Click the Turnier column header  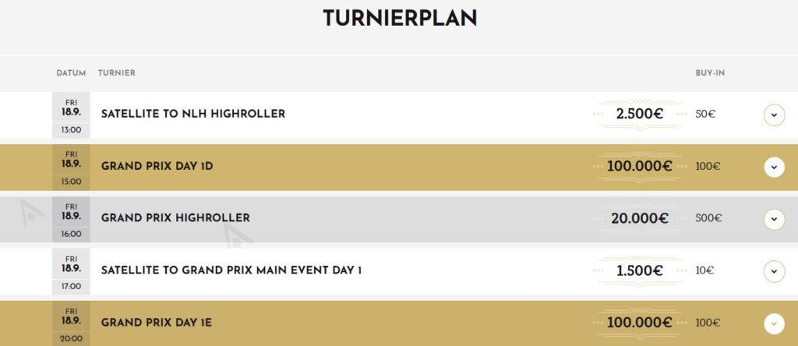tap(117, 73)
